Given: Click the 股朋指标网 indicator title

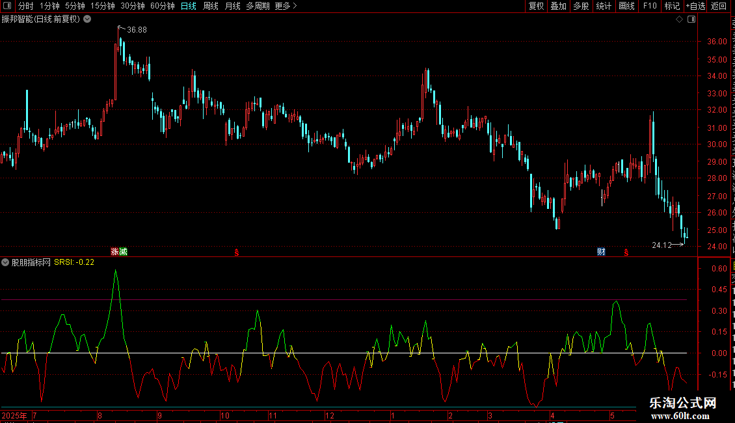Looking at the screenshot, I should point(31,263).
